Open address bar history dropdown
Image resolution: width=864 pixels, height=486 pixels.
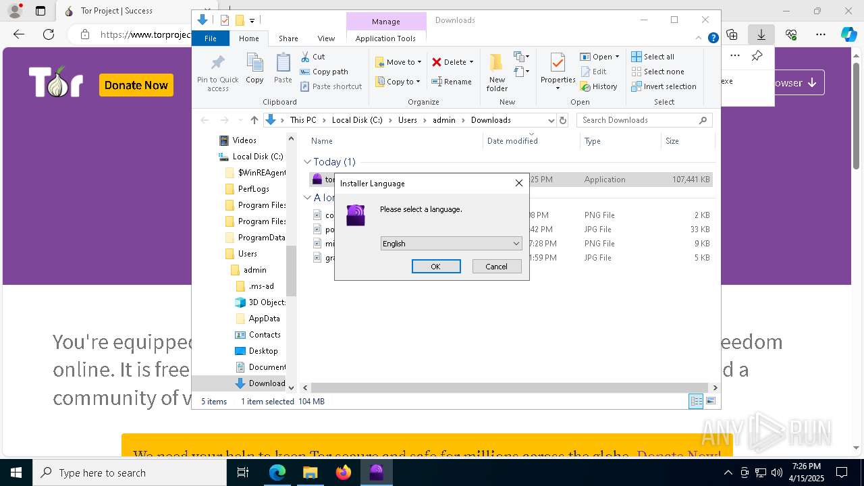tap(551, 120)
